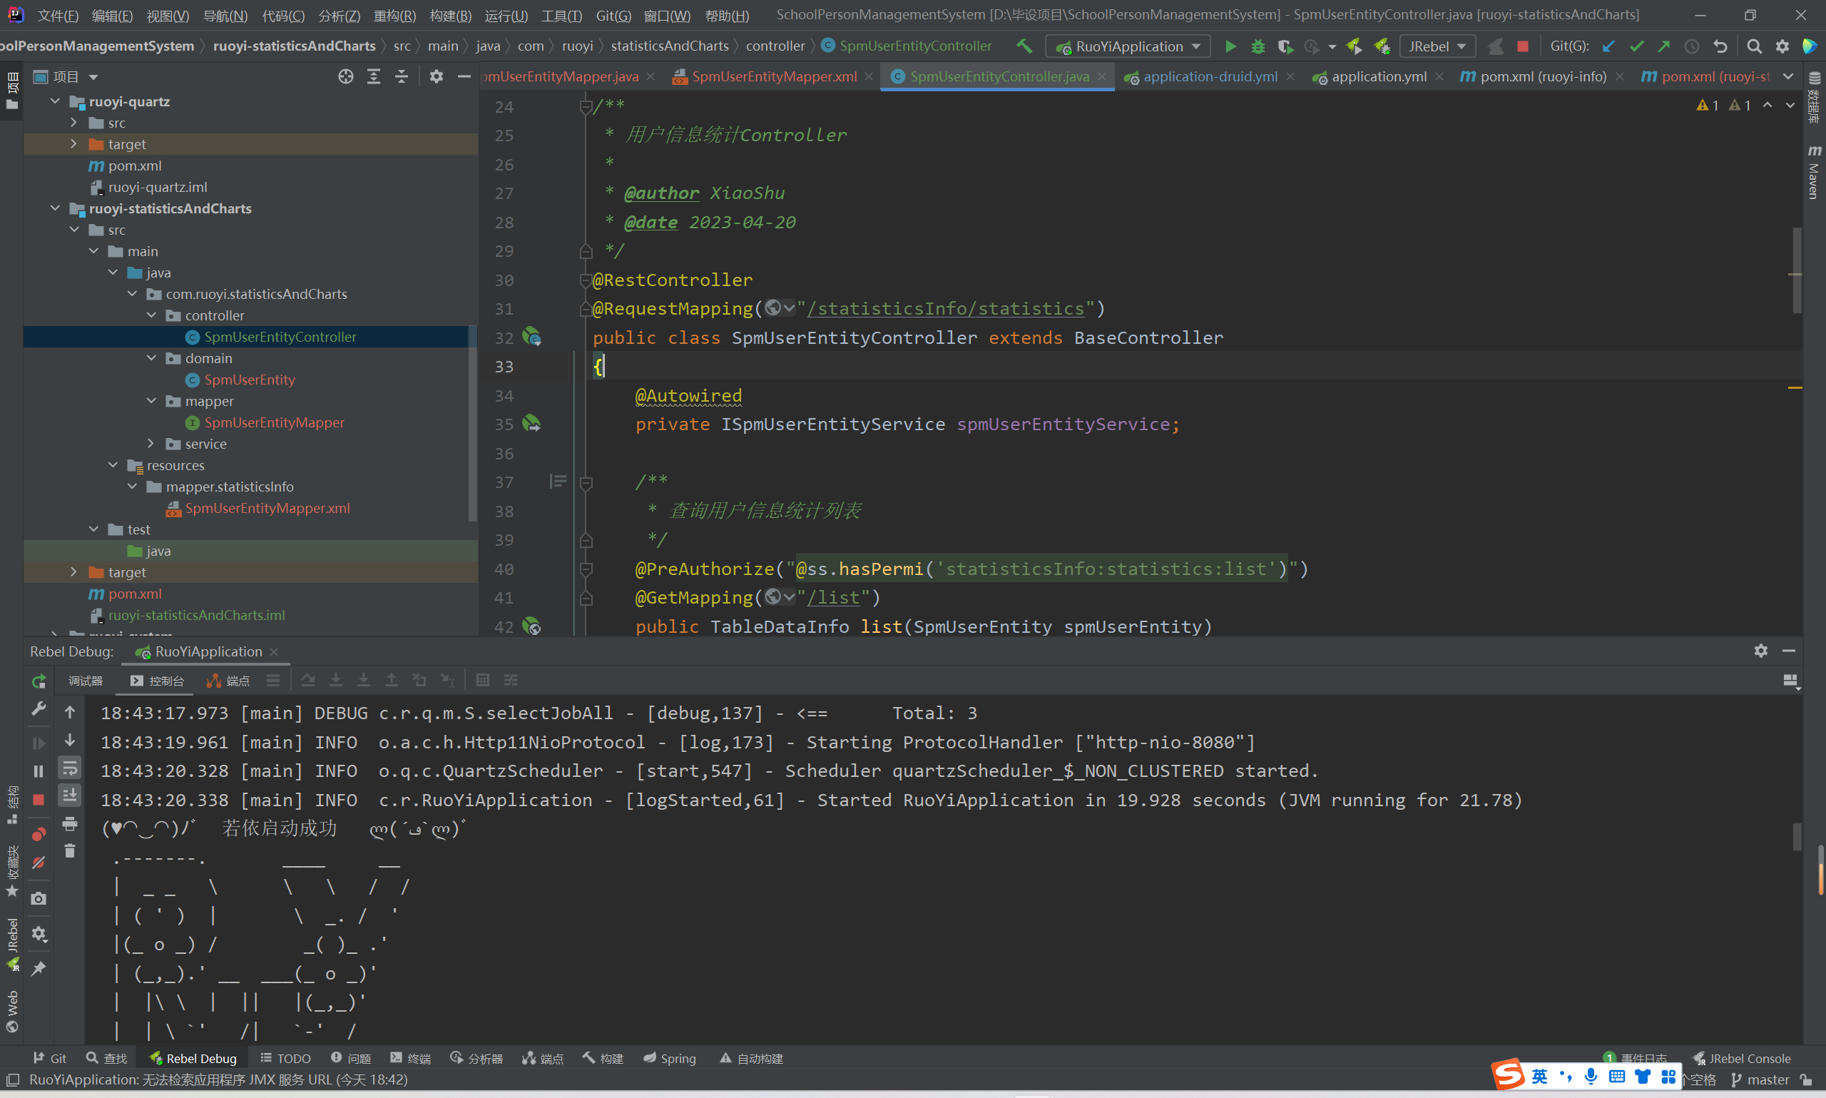Switch to application-druid.yml editor tab
Image resolution: width=1826 pixels, height=1098 pixels.
coord(1209,76)
